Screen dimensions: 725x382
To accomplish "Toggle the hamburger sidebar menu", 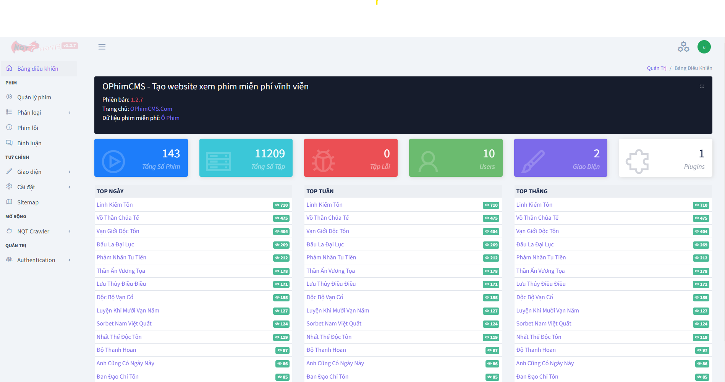I will [x=102, y=47].
